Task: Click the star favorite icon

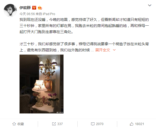Action: 14,124
